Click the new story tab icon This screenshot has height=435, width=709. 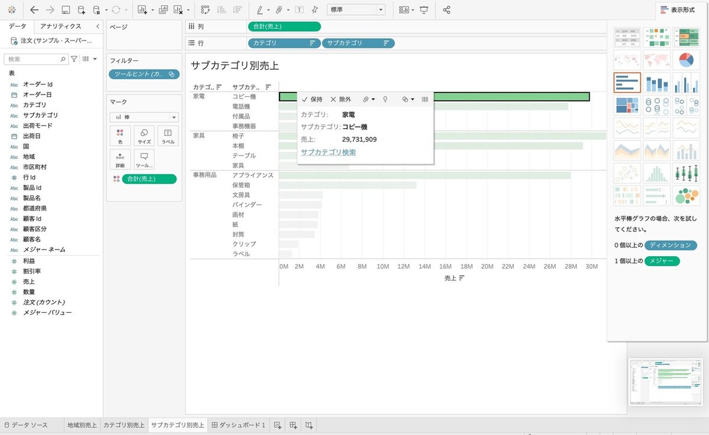309,425
